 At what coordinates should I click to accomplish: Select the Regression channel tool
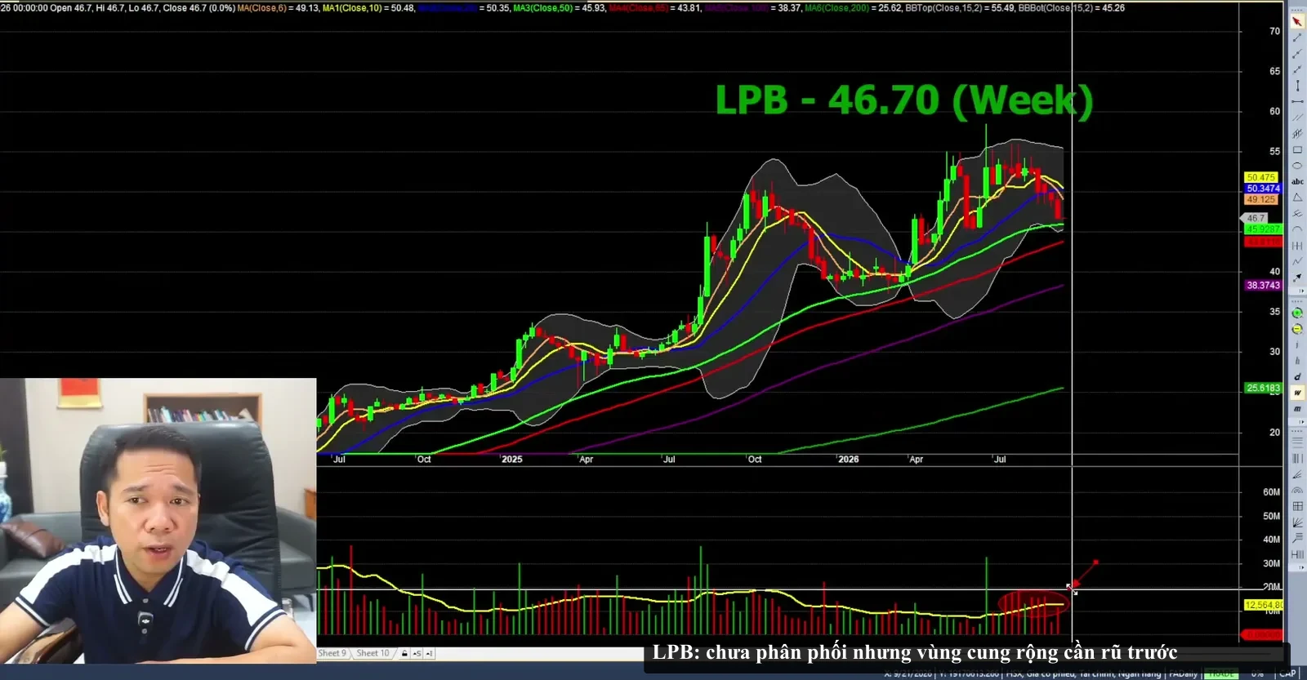click(x=1297, y=133)
